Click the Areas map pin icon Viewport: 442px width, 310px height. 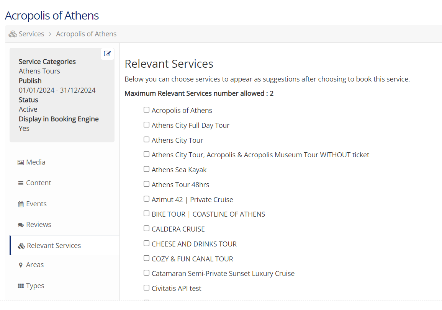tap(21, 265)
